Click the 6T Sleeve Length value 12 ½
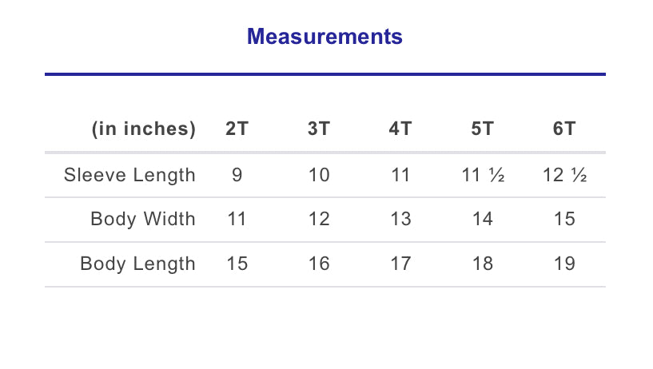This screenshot has height=369, width=653. tap(564, 175)
